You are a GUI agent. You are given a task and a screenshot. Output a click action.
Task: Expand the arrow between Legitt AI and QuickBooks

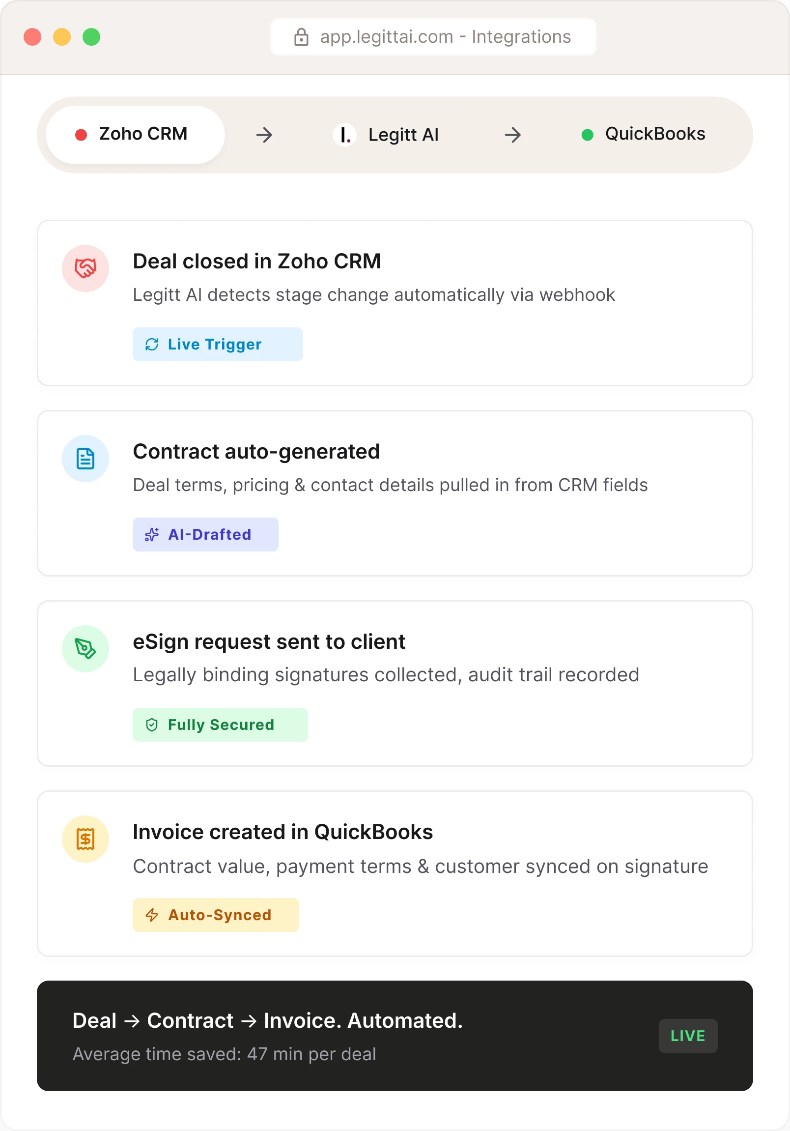(512, 134)
